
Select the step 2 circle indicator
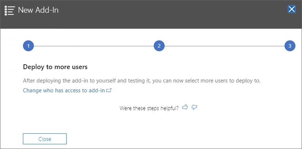pos(159,46)
